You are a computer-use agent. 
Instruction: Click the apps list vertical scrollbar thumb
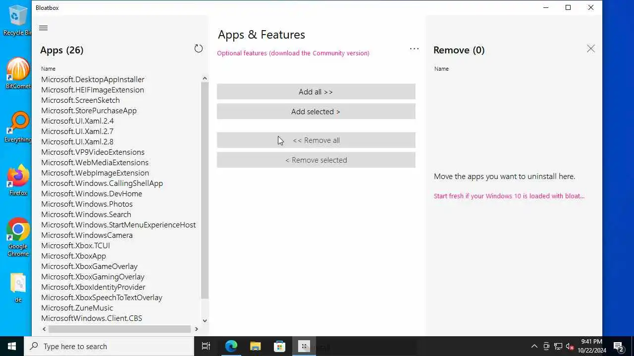point(205,190)
